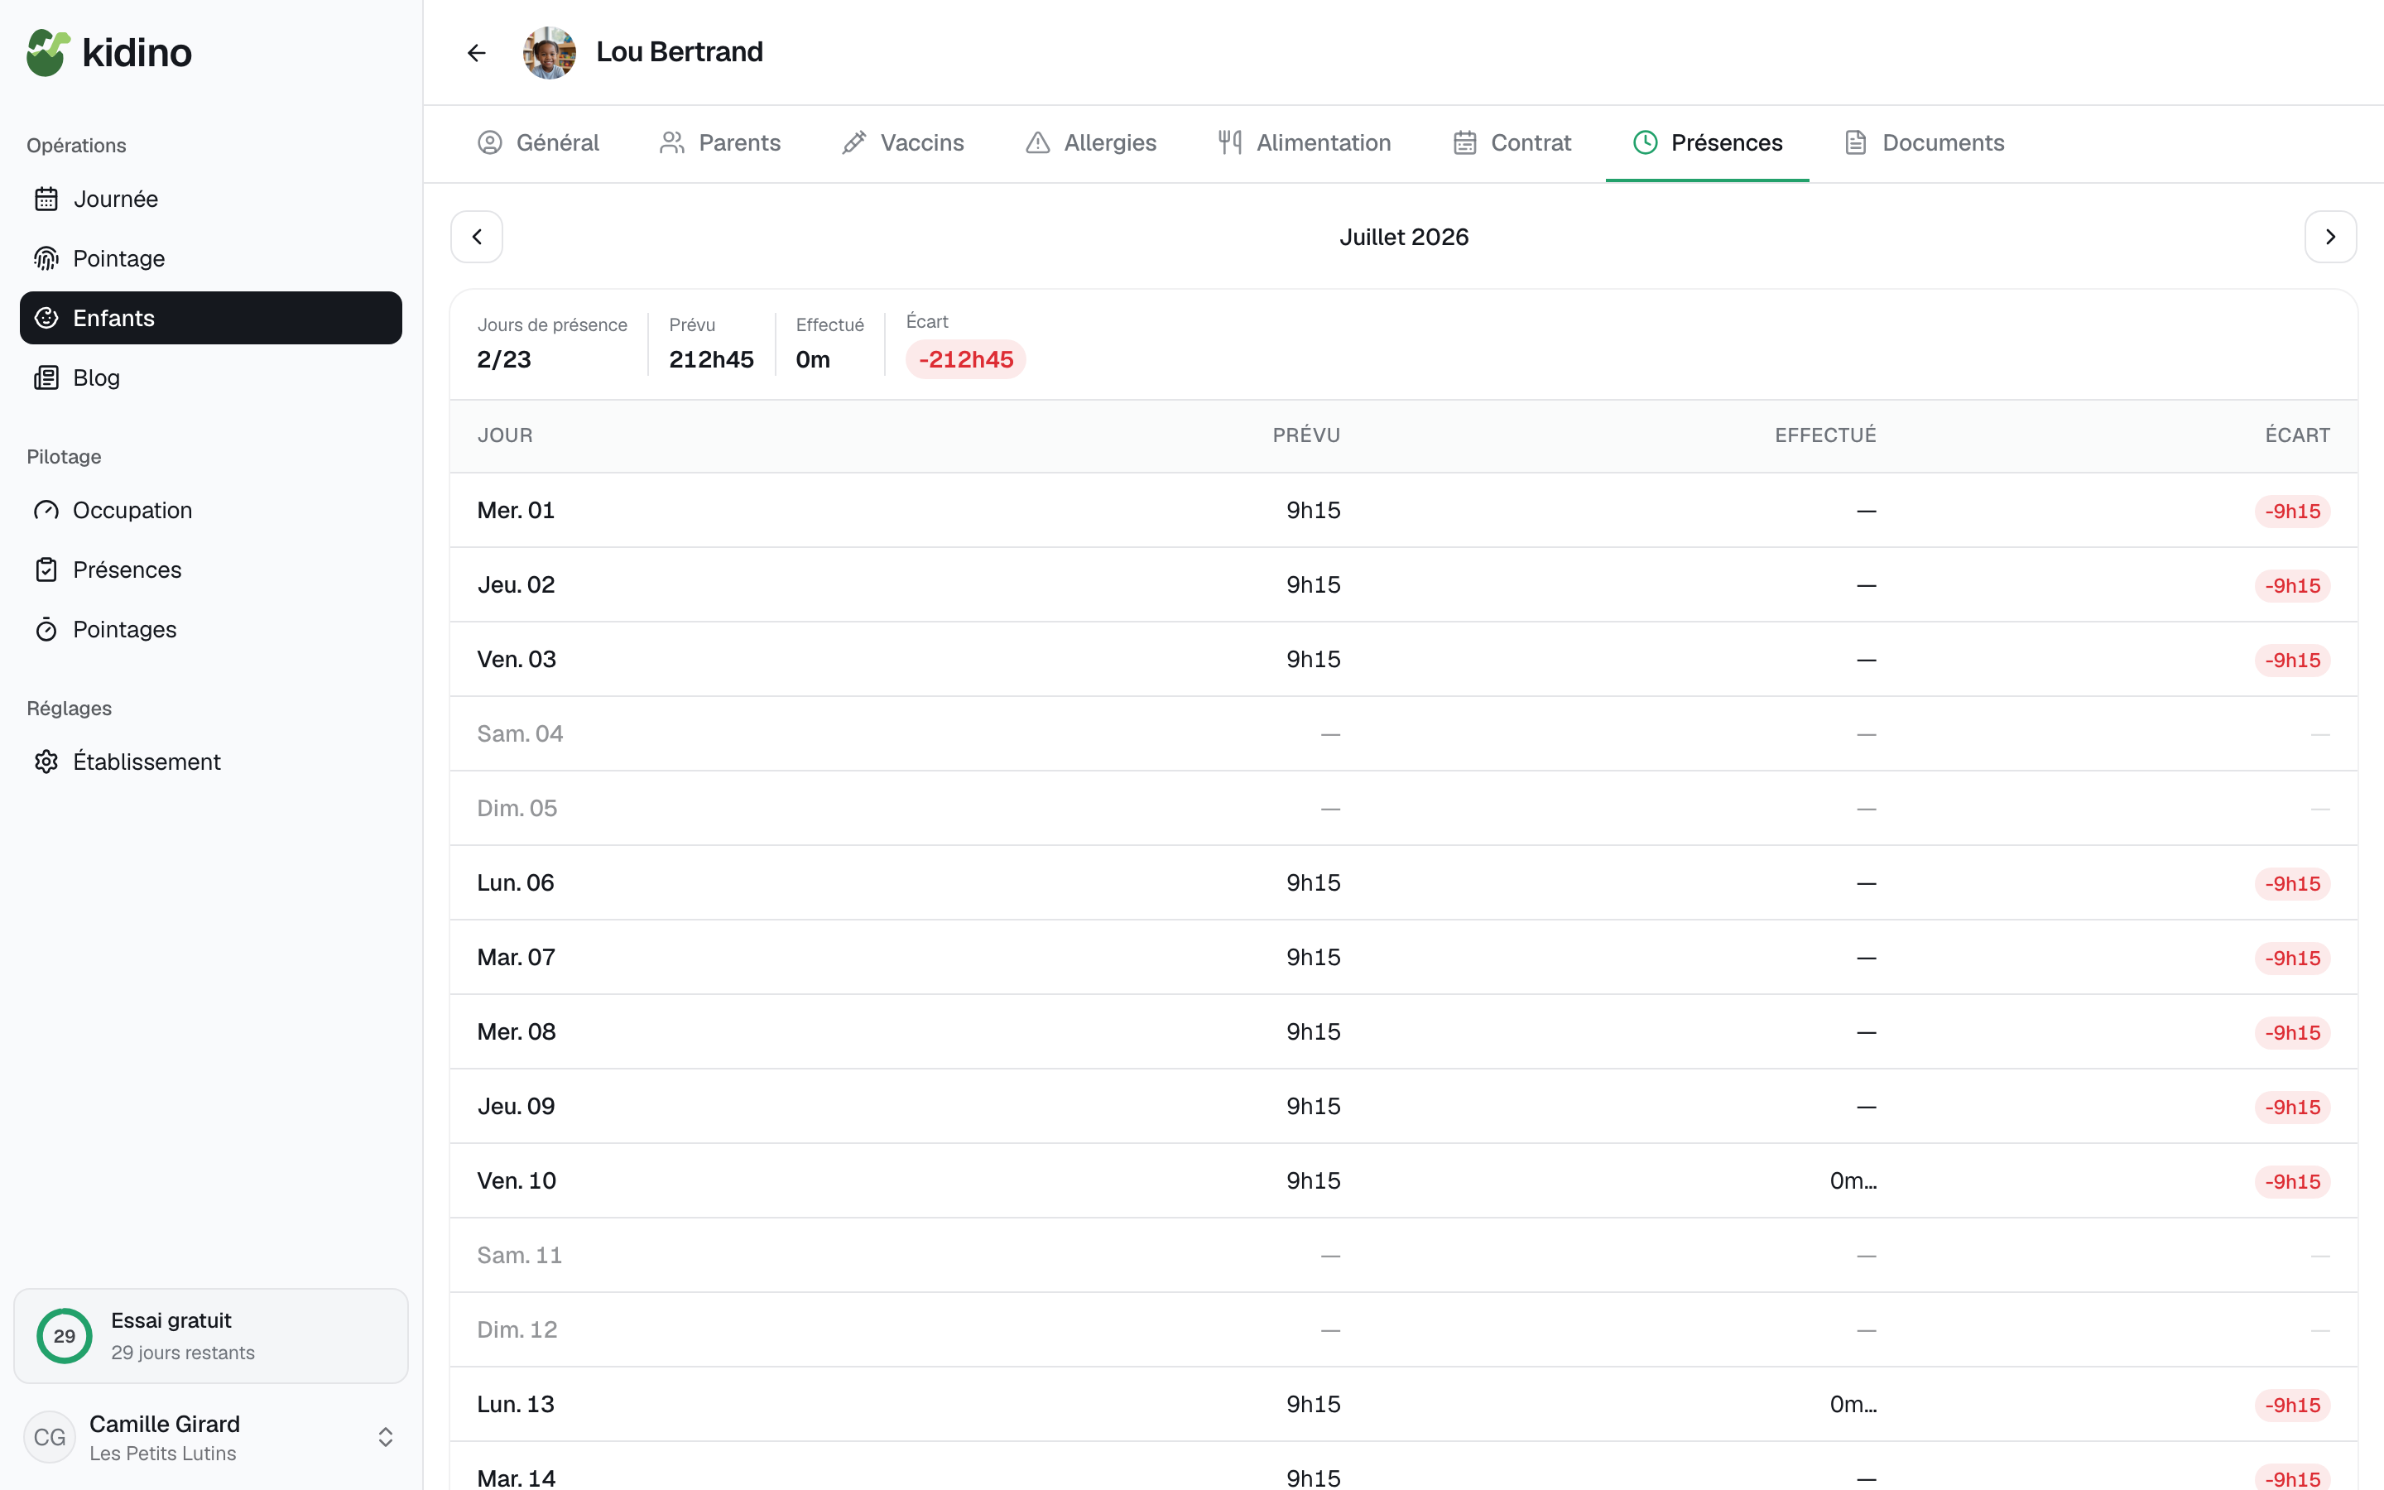
Task: Click the Pointages stopwatch icon
Action: click(46, 630)
